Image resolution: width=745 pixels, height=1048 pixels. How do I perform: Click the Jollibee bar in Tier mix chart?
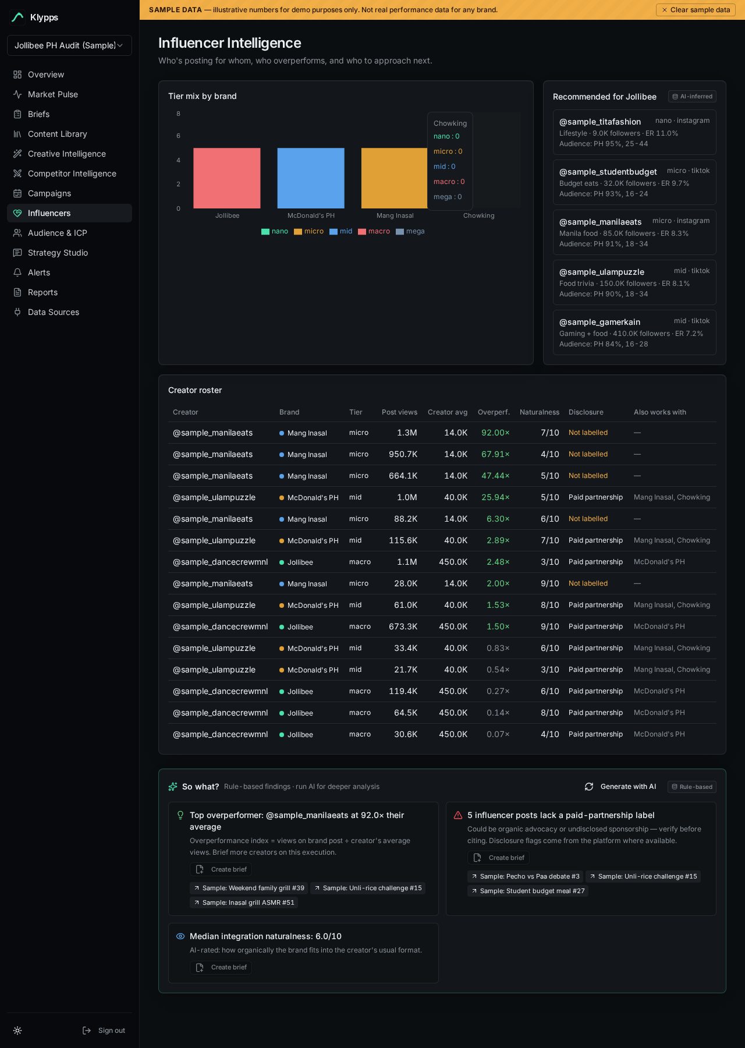(x=227, y=178)
